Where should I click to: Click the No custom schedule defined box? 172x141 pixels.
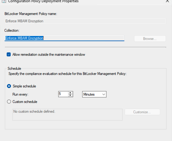point(67,115)
